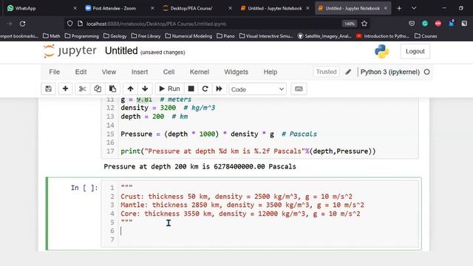Move selected cell down arrow

click(145, 89)
